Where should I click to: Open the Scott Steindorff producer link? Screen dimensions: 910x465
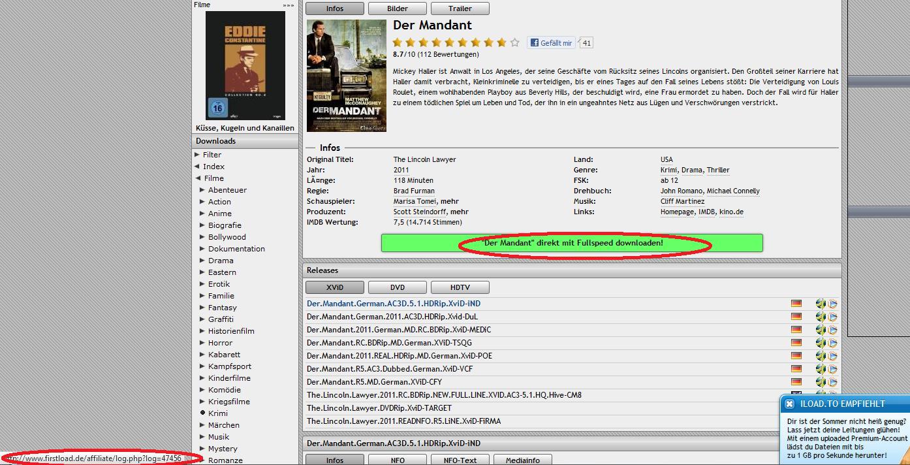click(420, 212)
